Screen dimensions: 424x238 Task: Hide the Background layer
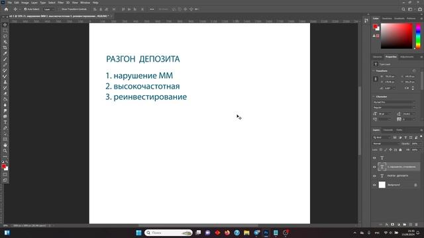374,185
